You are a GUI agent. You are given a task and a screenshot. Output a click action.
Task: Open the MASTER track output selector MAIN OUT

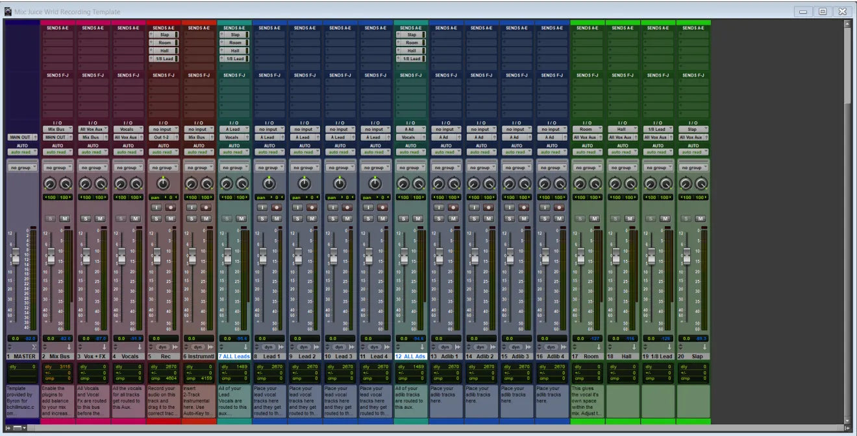pyautogui.click(x=21, y=137)
